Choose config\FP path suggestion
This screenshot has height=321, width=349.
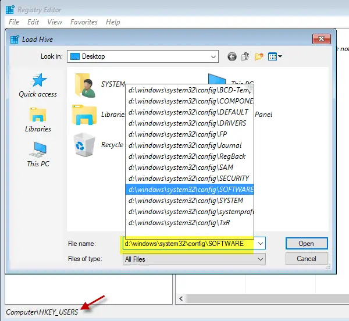click(190, 134)
